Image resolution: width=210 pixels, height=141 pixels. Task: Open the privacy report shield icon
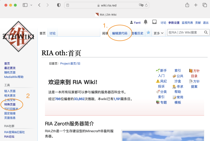pyautogui.click(x=59, y=5)
